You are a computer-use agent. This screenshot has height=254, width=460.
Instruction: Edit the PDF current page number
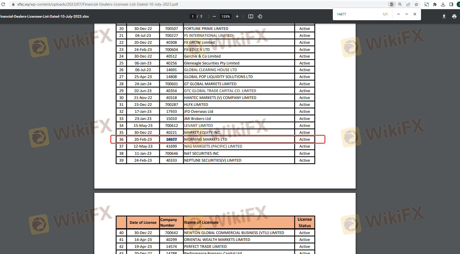(193, 16)
